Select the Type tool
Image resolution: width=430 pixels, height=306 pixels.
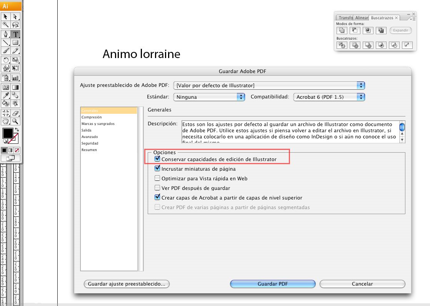pyautogui.click(x=15, y=34)
